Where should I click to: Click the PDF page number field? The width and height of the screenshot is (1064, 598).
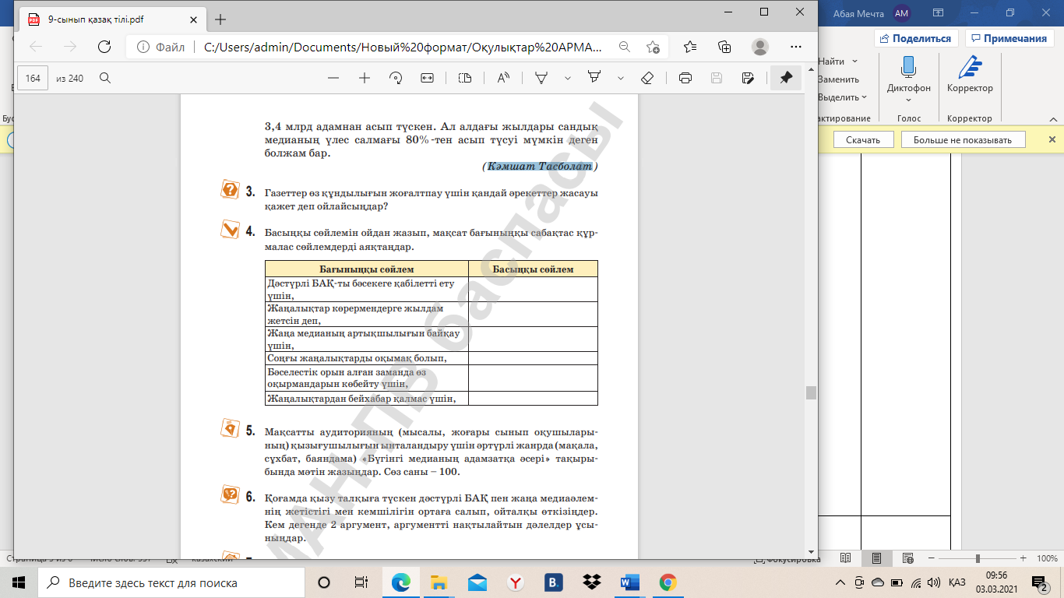coord(33,78)
